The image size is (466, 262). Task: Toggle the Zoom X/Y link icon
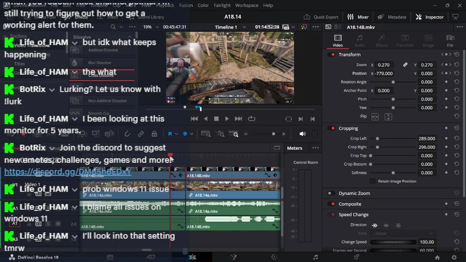[405, 65]
